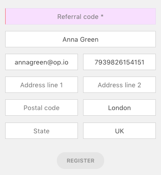
Task: Place cursor in the phone number box
Action: coord(119,62)
